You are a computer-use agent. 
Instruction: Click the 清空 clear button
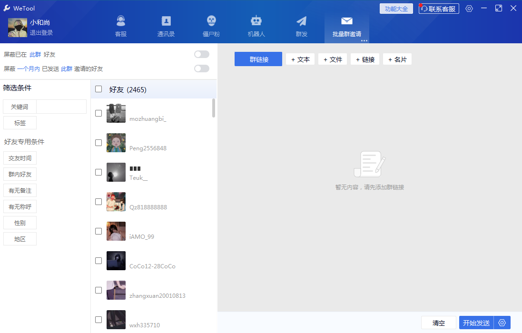tap(438, 323)
